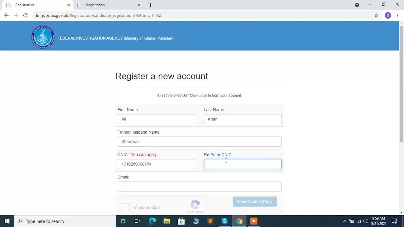The width and height of the screenshot is (404, 227).
Task: Click the taskbar search box
Action: point(65,221)
